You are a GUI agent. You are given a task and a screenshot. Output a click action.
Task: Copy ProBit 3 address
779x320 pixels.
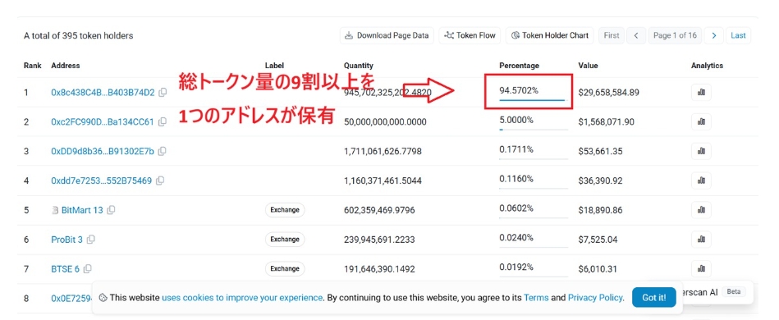pos(90,240)
